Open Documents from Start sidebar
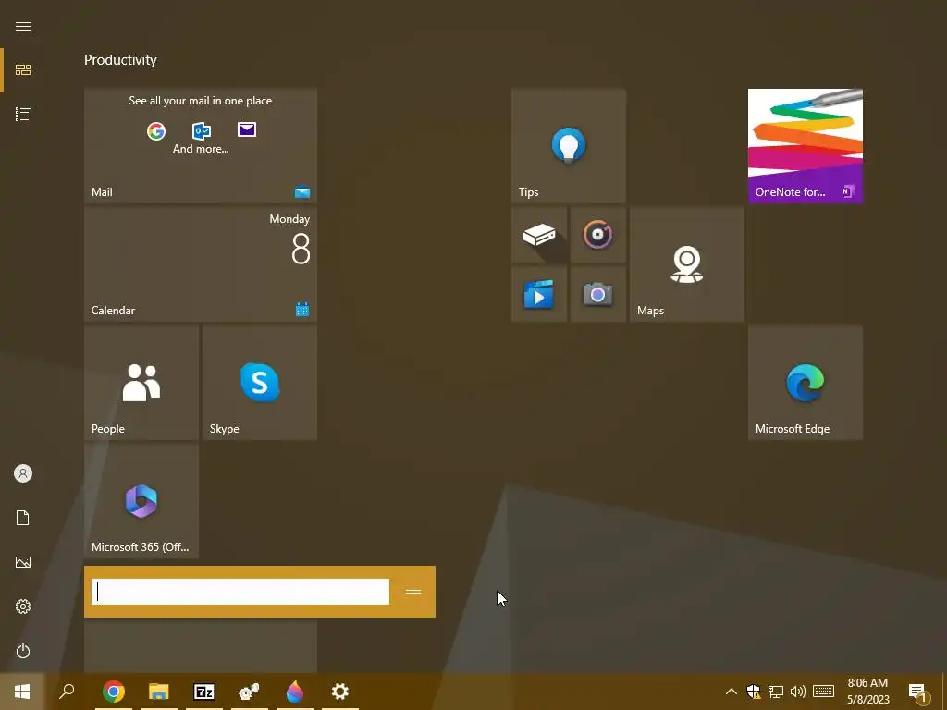 23,518
